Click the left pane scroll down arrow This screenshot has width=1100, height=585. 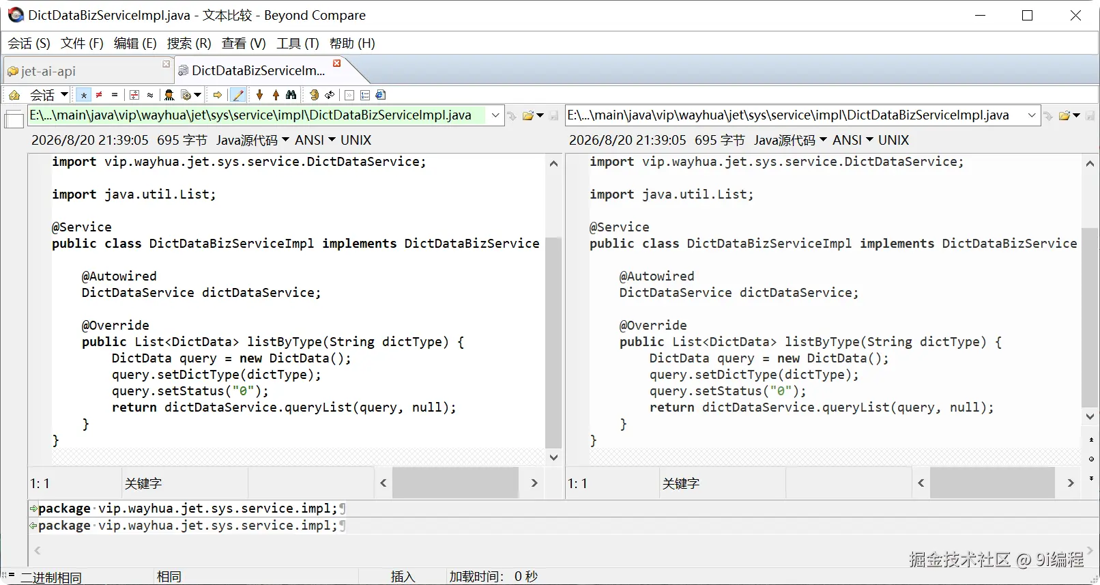coord(553,457)
